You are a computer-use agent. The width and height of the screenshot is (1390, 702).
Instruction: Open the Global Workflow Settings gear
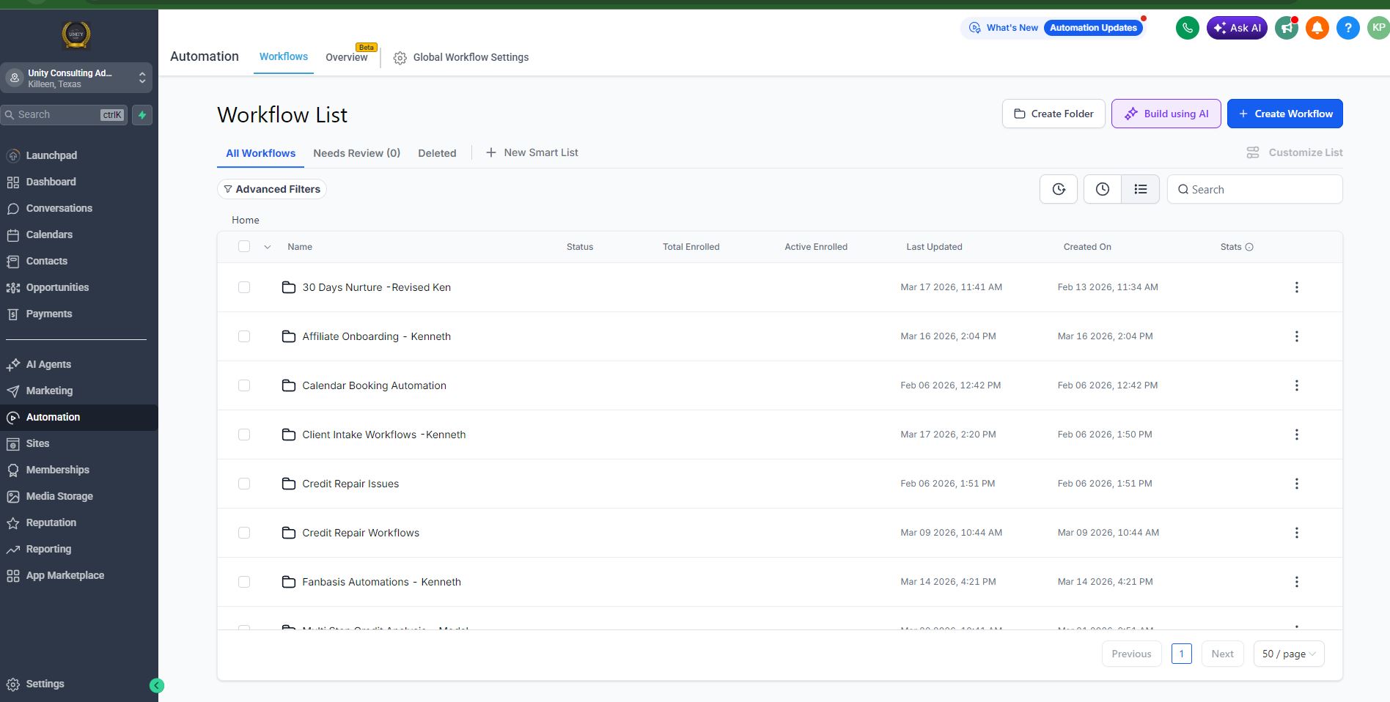coord(400,57)
